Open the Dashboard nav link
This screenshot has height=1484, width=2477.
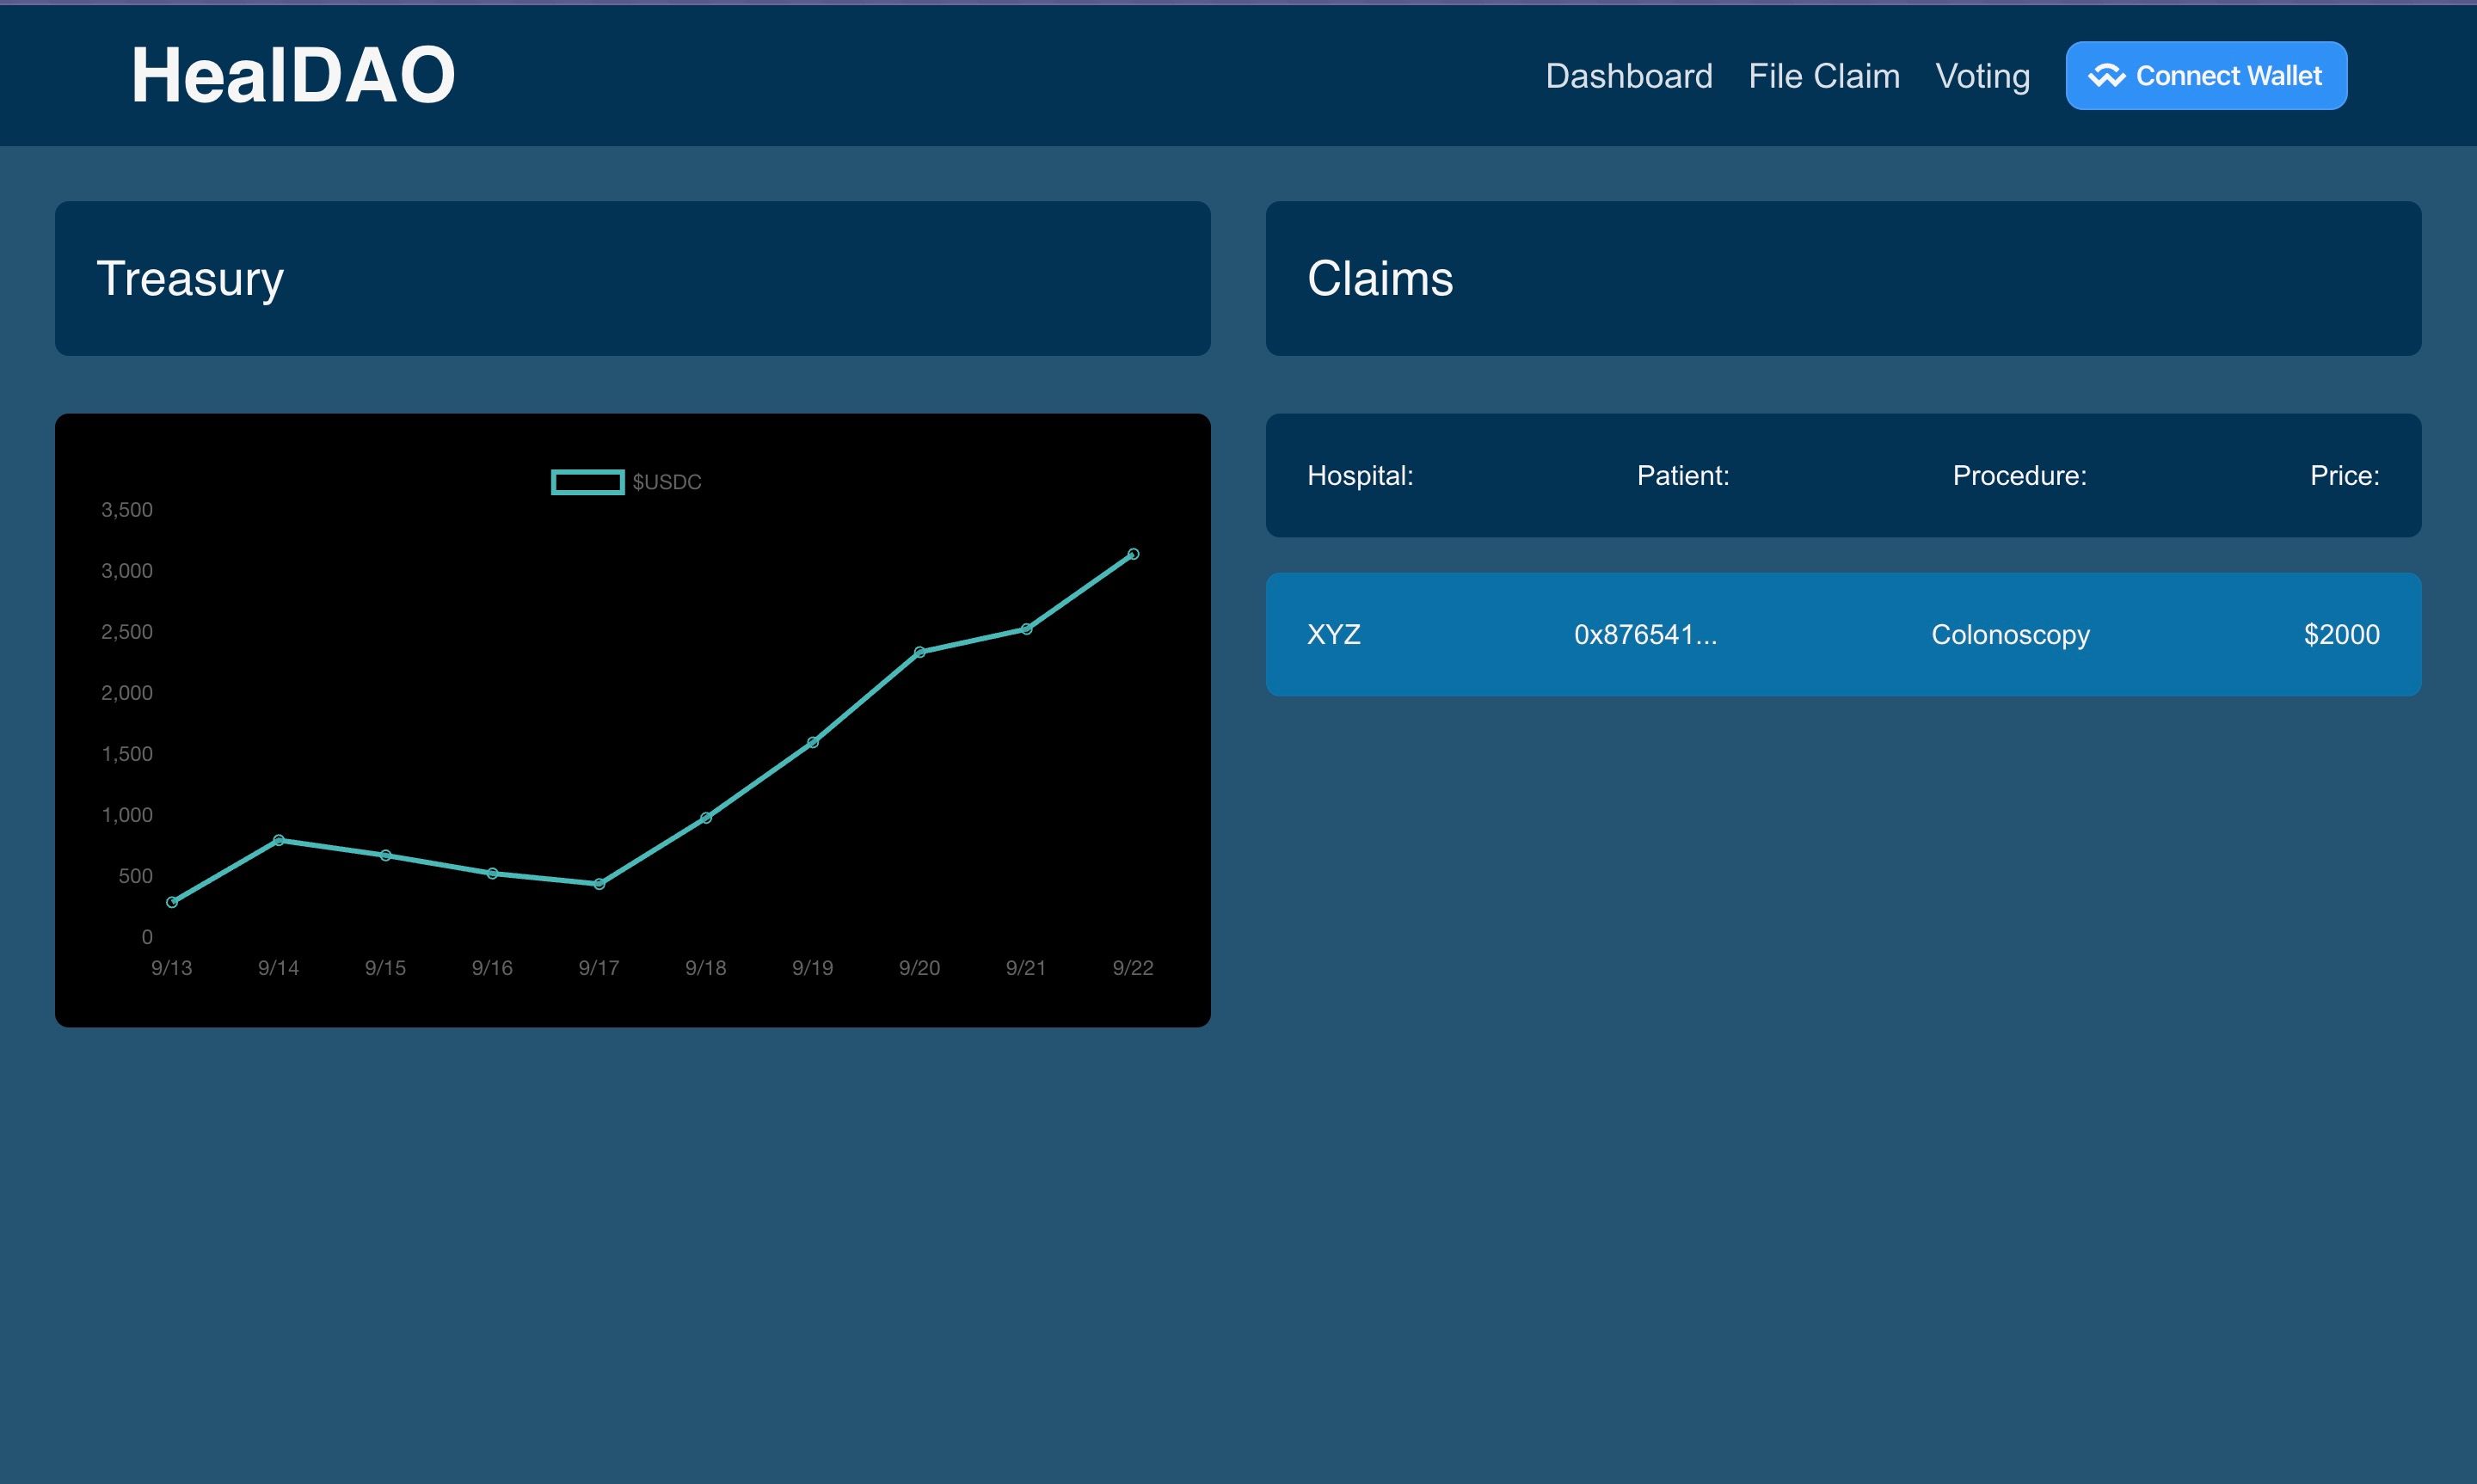(x=1628, y=76)
